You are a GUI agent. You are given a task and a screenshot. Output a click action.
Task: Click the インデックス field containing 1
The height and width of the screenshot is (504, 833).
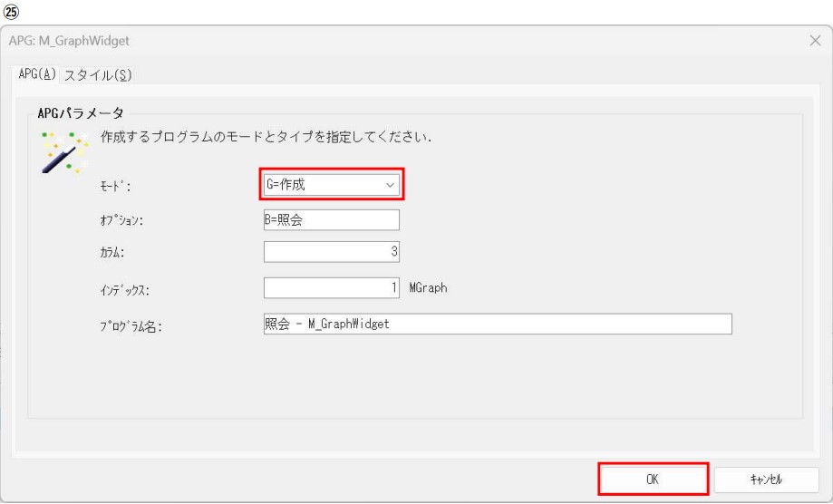click(x=331, y=287)
